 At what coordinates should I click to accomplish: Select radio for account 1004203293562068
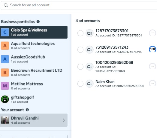80,67
